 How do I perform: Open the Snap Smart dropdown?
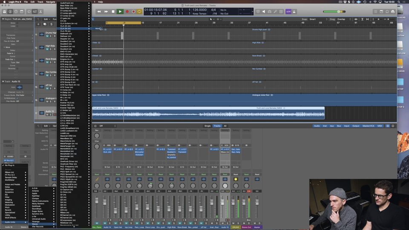pyautogui.click(x=318, y=19)
